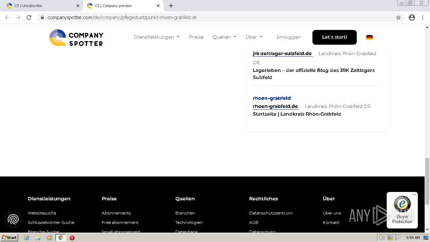Open Free abonnement footer link
430x242 pixels.
click(x=120, y=223)
